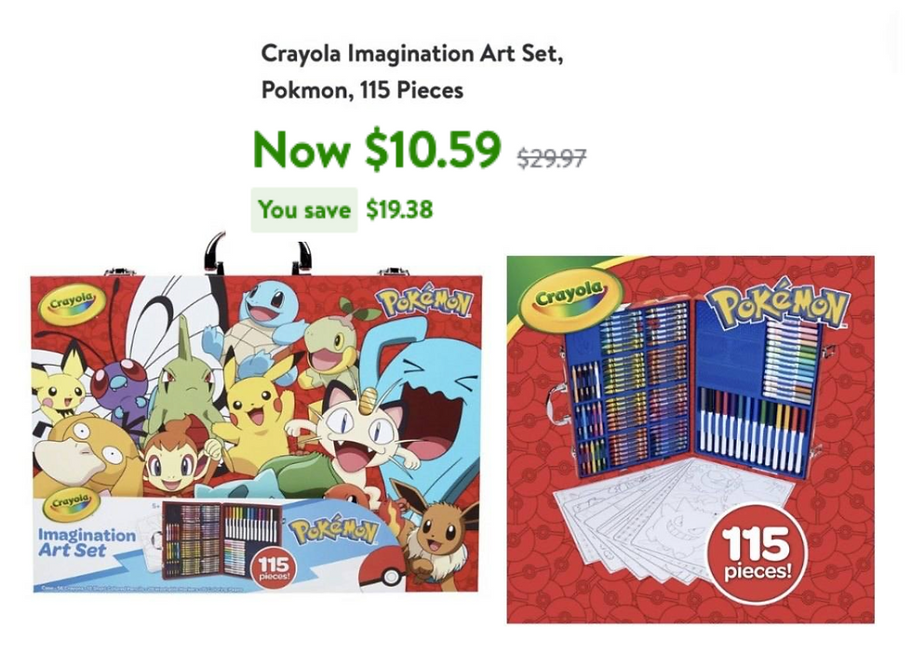Click the $19.38 savings amount
The image size is (912, 653).
(x=399, y=209)
